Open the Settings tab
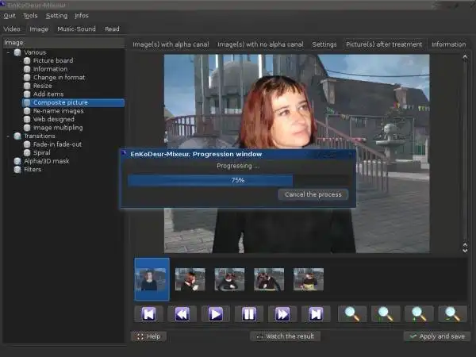 (324, 44)
